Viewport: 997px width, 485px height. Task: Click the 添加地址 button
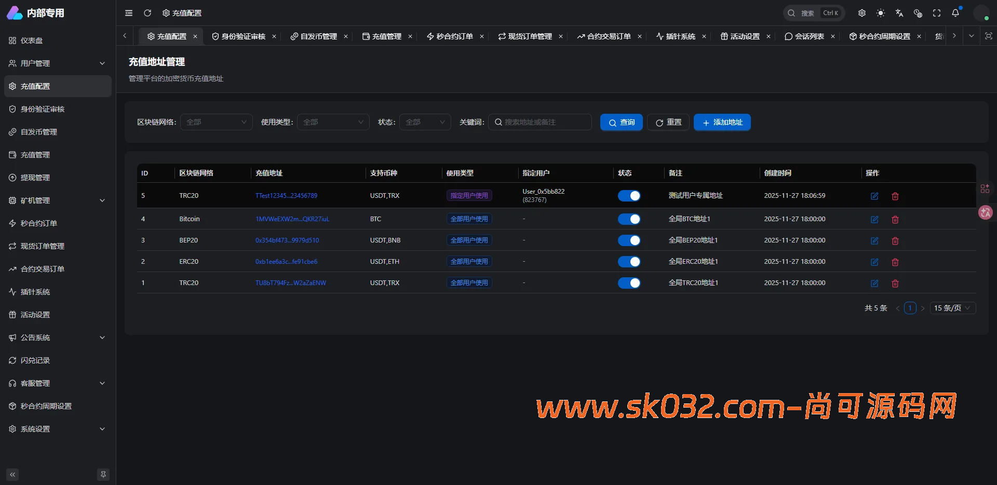pos(722,122)
